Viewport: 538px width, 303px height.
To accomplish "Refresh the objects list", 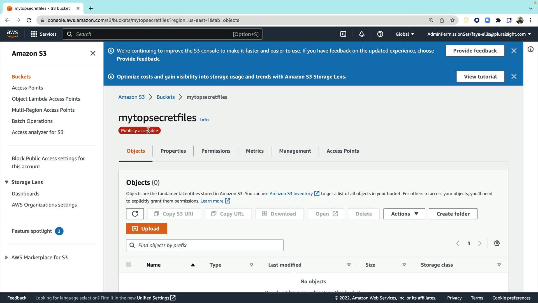I will click(x=135, y=214).
